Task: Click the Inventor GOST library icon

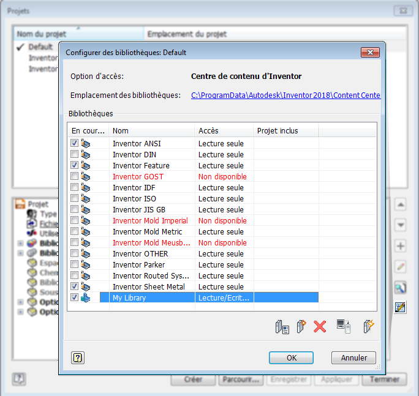Action: 86,176
